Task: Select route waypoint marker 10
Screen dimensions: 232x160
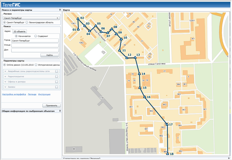Action: tap(121, 39)
